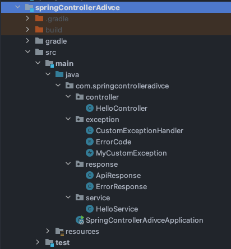The height and width of the screenshot is (249, 231).
Task: Click the test module folder icon
Action: [49, 243]
